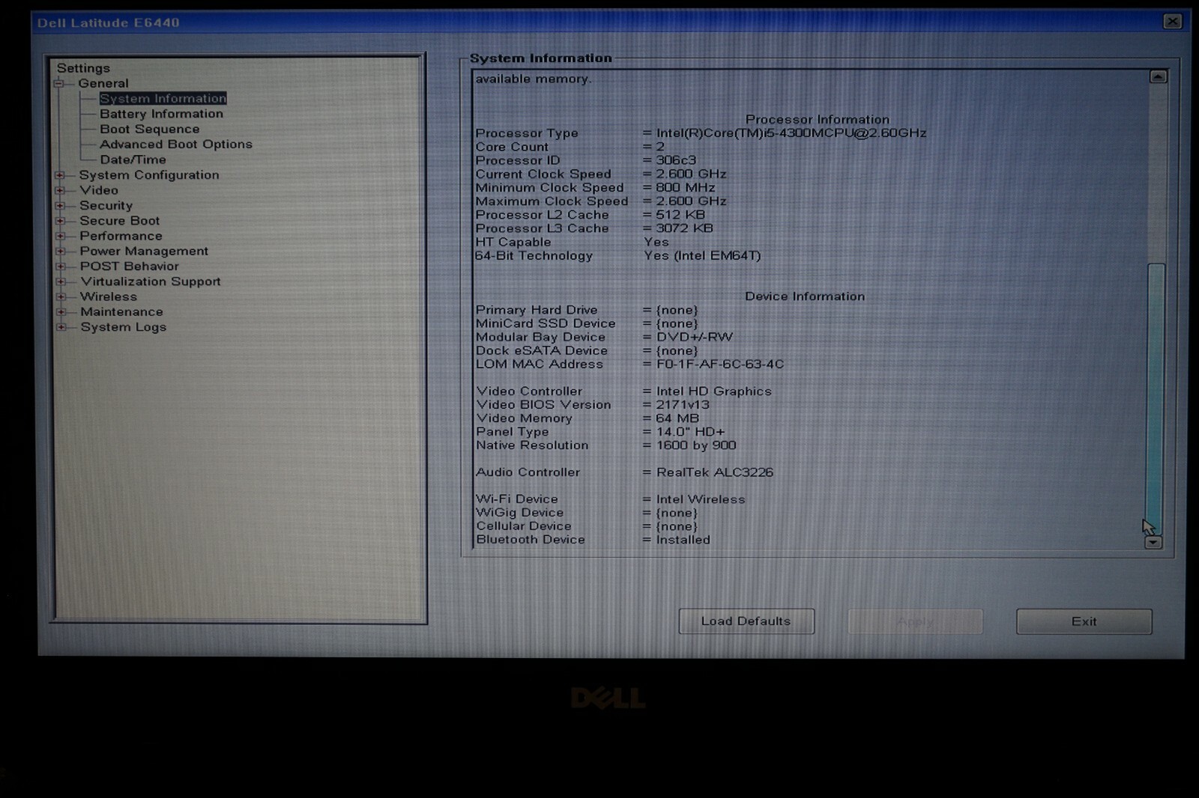This screenshot has width=1199, height=798.
Task: Select the Video label in tree
Action: click(x=99, y=190)
